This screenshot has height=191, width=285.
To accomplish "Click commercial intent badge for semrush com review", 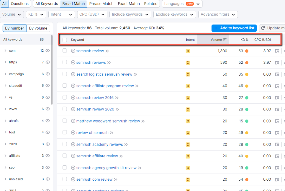I will pos(188,179).
